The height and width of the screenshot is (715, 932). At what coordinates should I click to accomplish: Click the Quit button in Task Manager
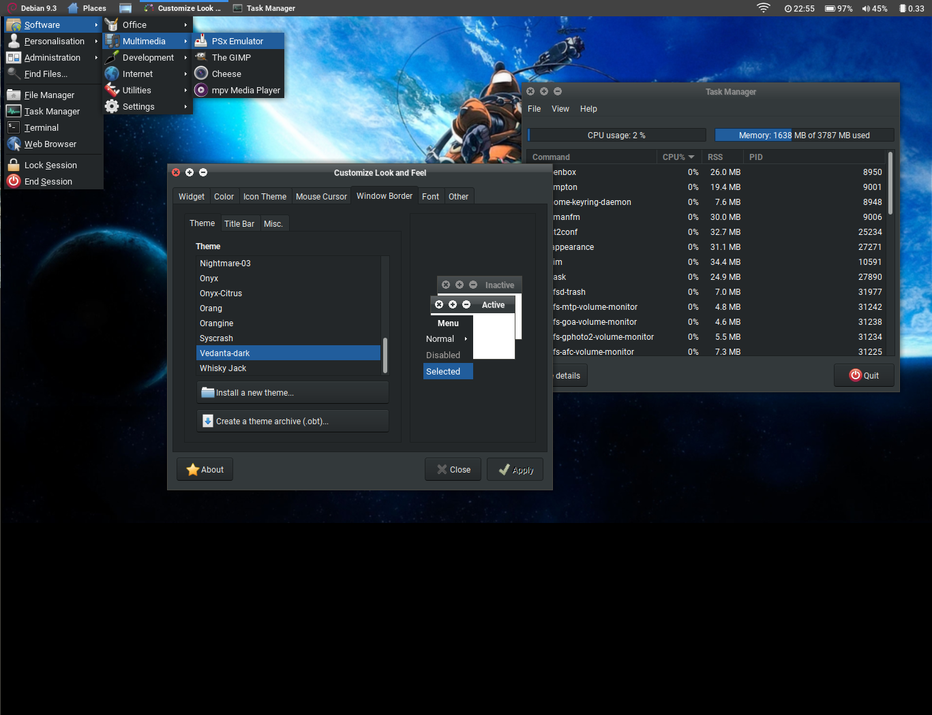pos(864,375)
